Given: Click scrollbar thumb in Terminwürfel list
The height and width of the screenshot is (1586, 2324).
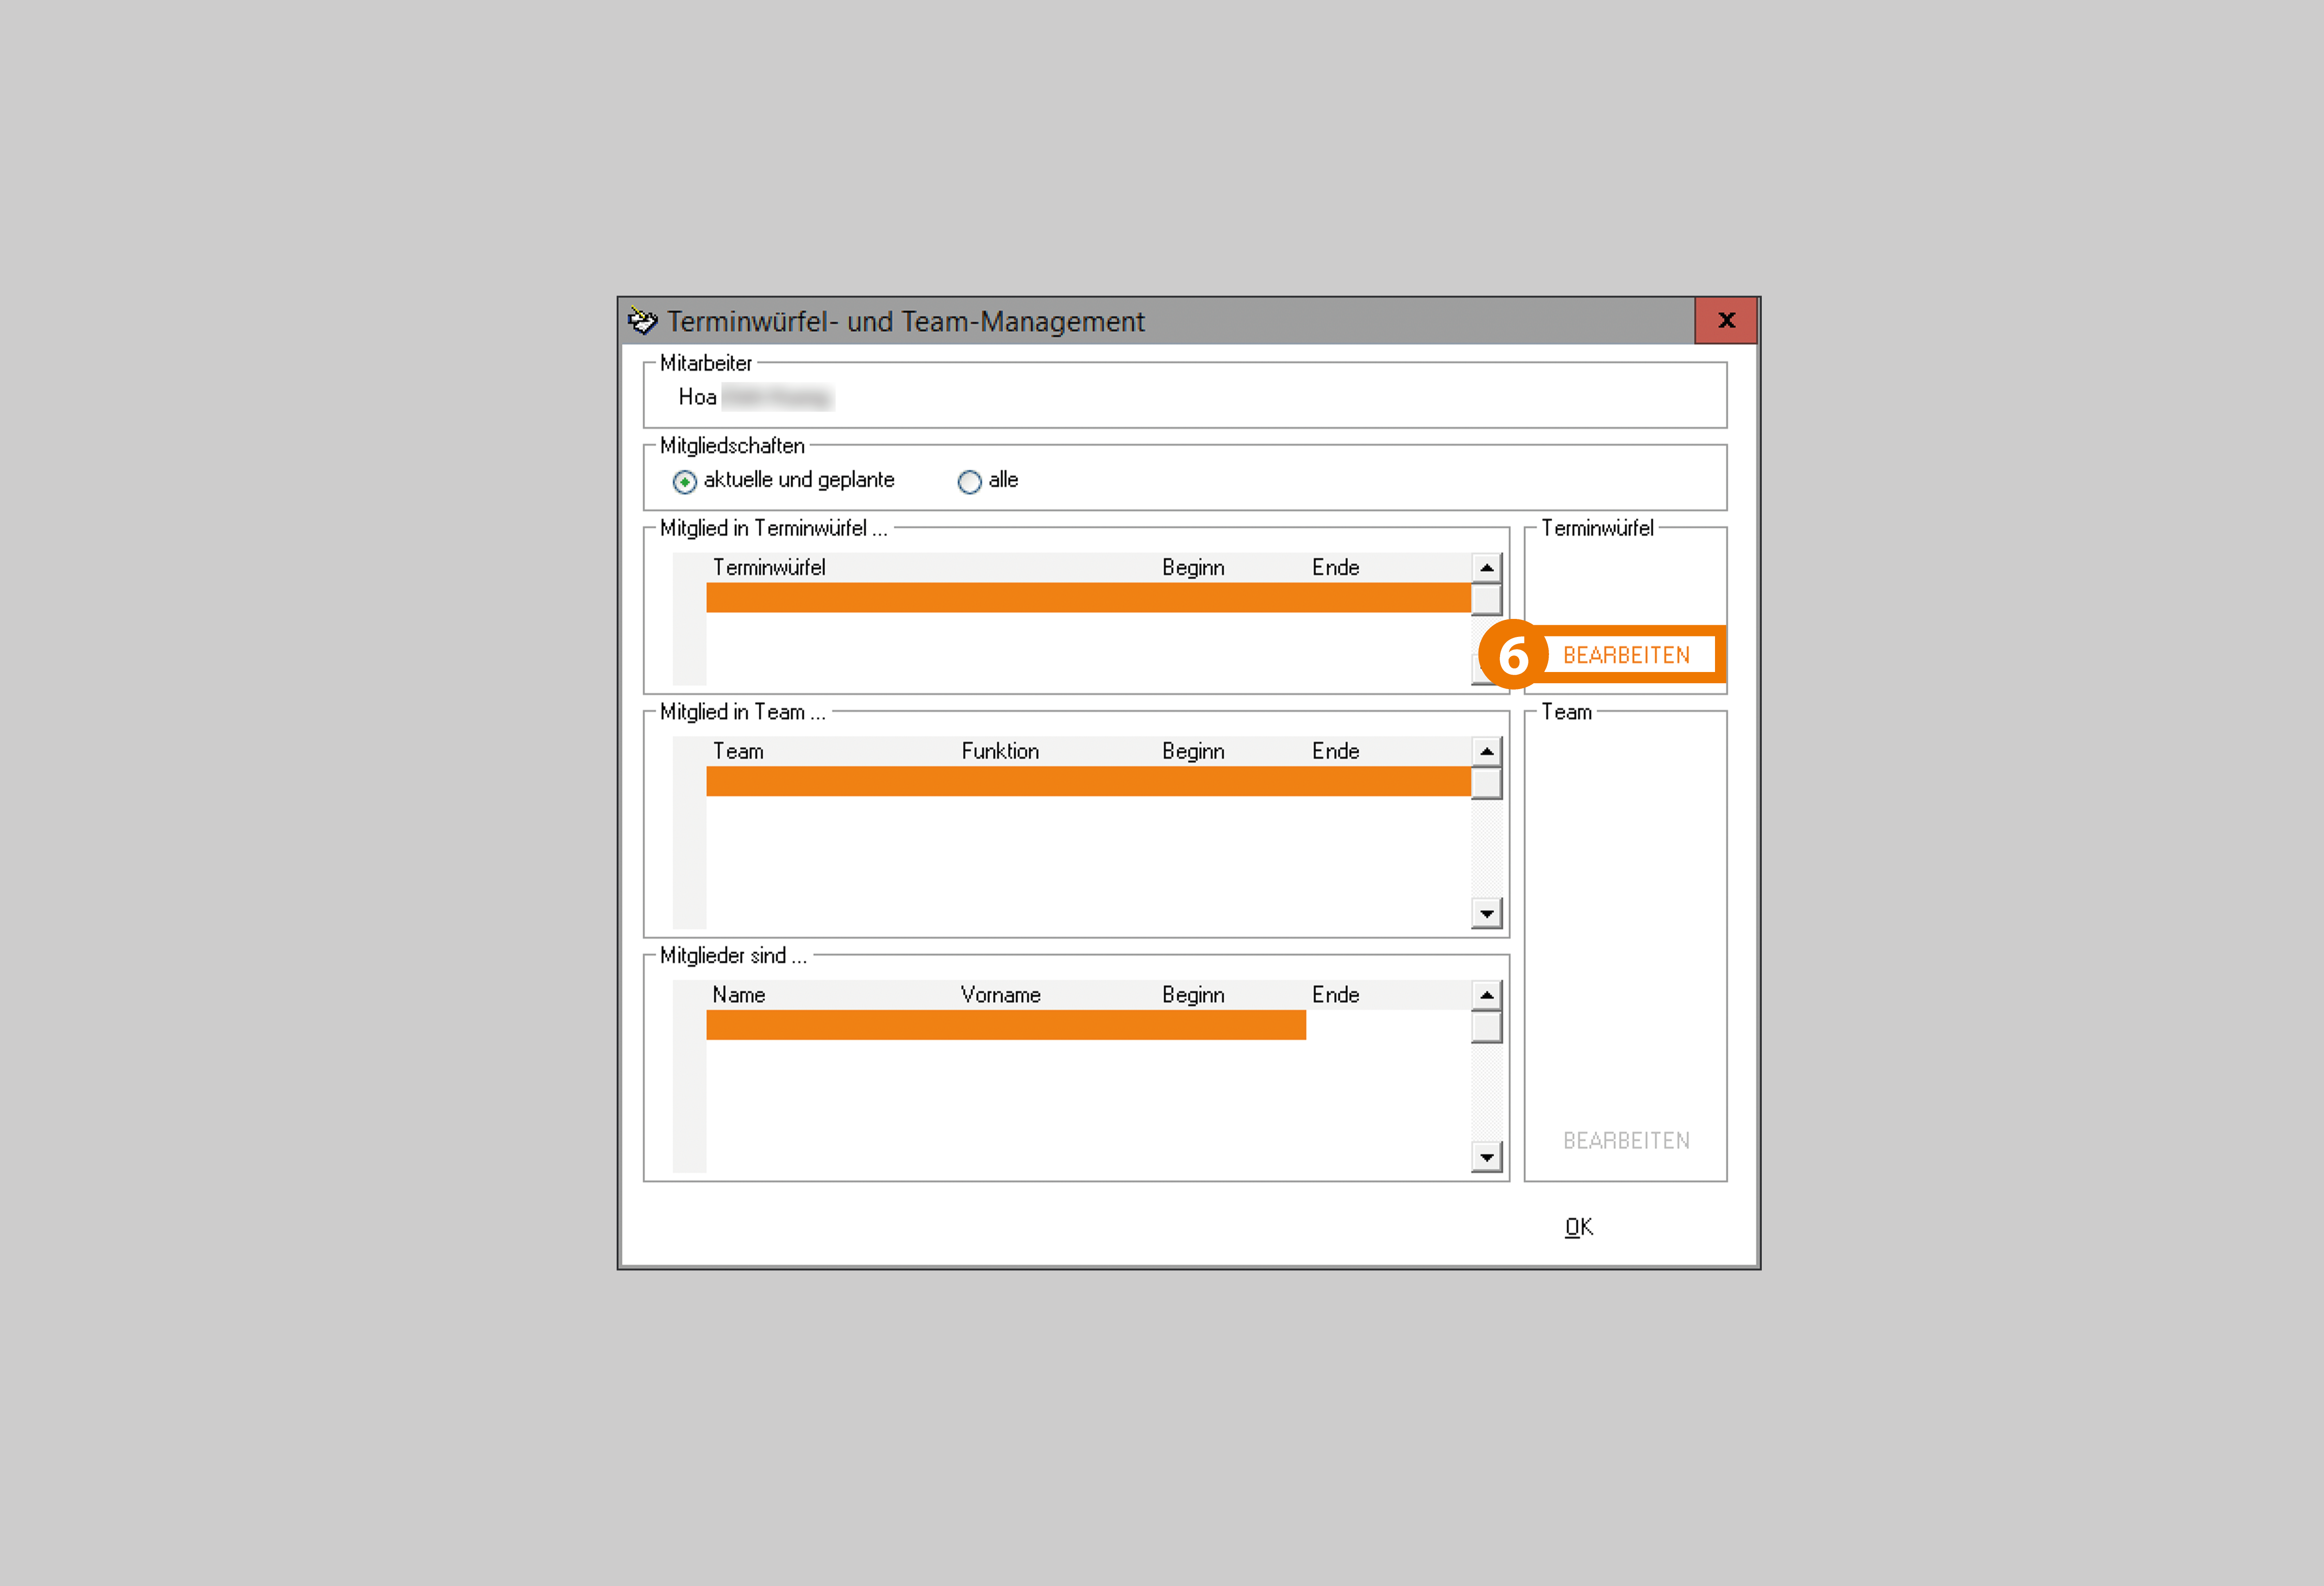Looking at the screenshot, I should (x=1486, y=599).
